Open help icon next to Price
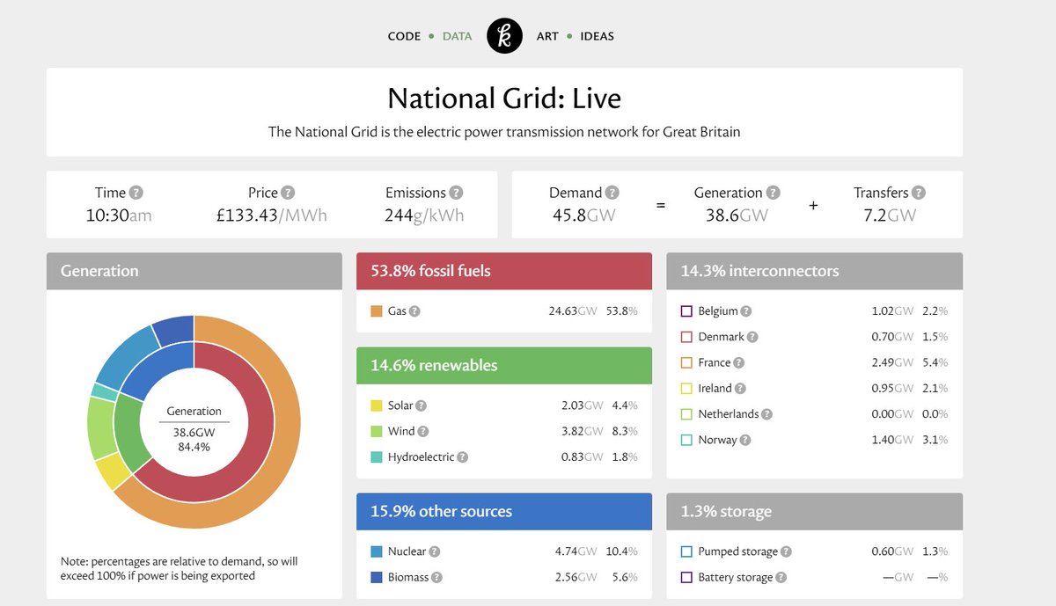 (x=288, y=193)
